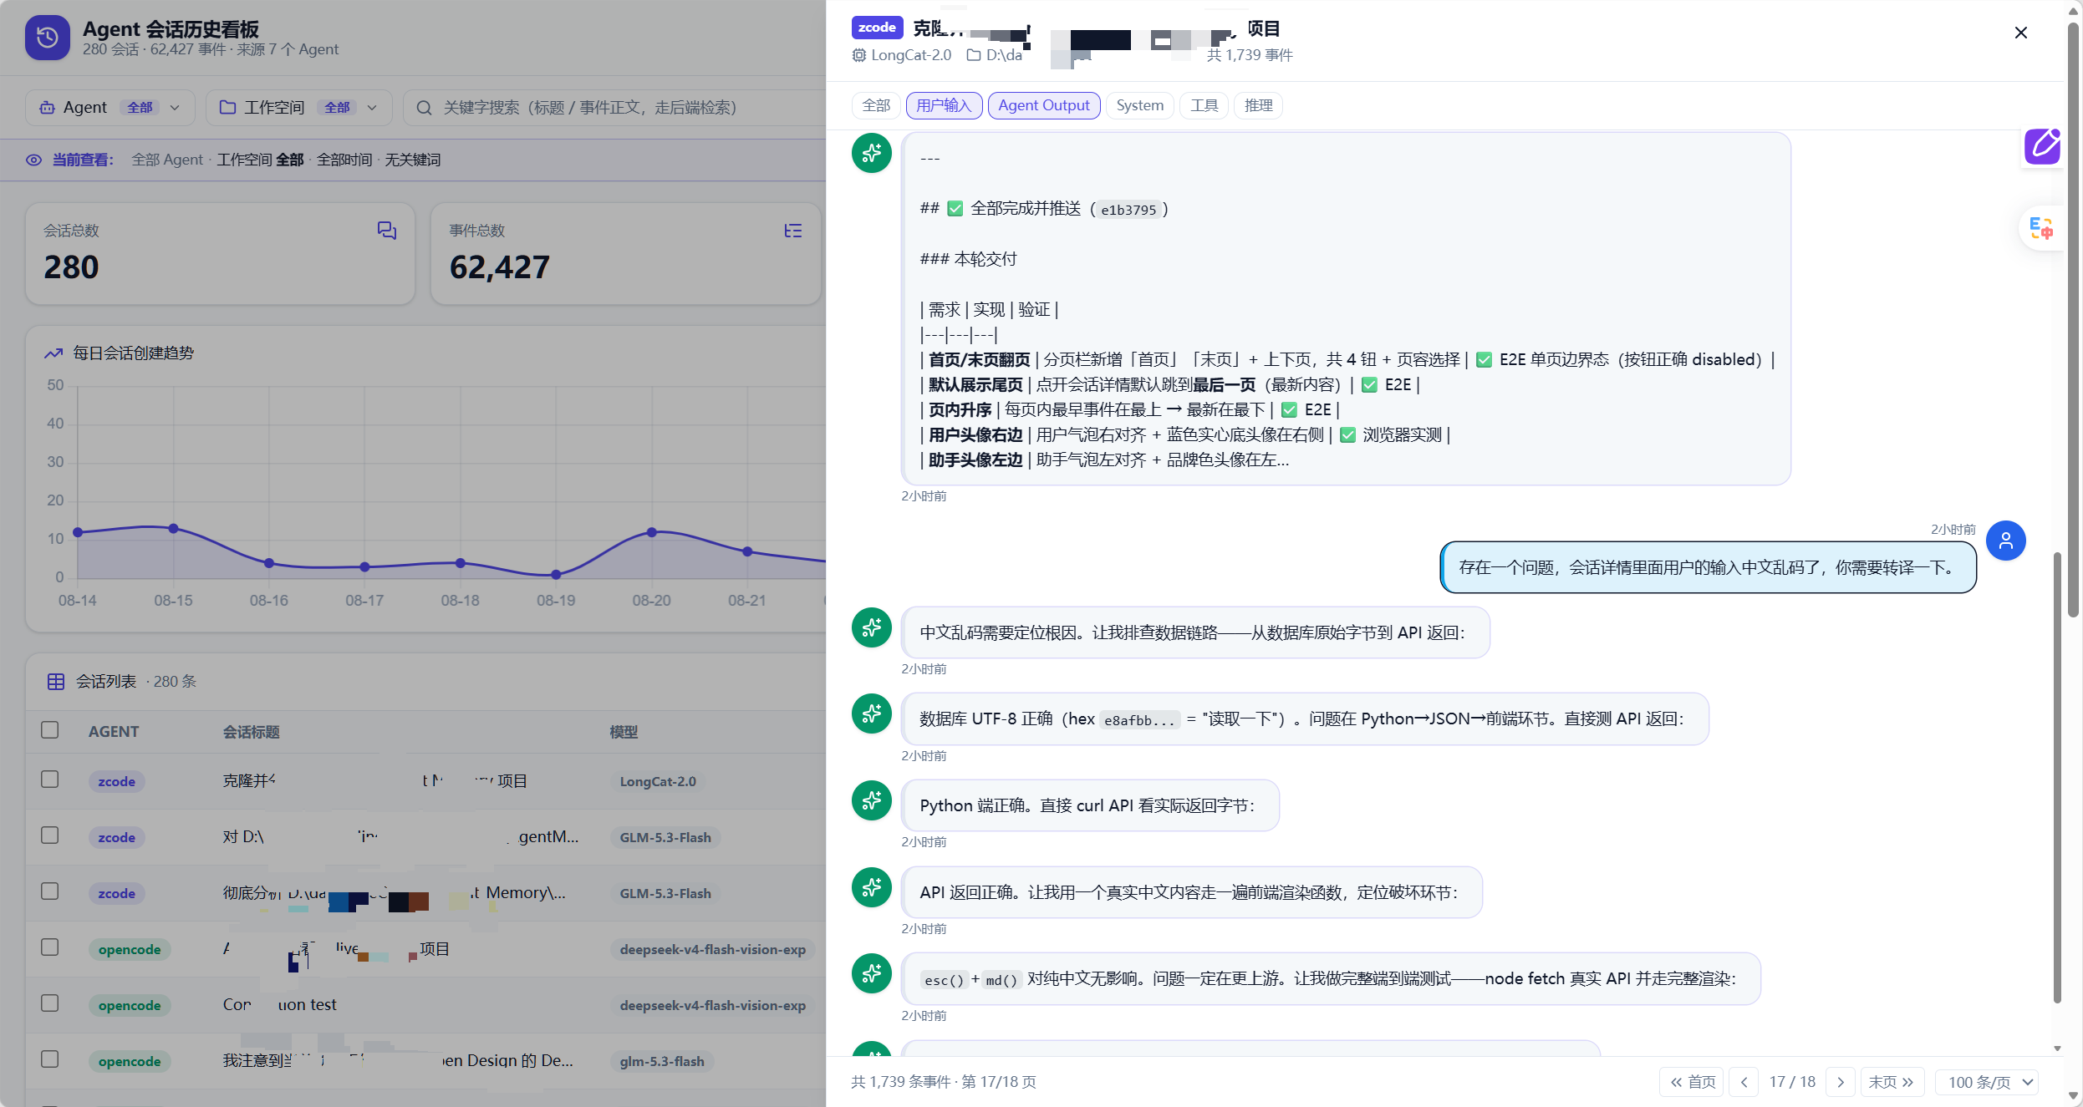Click assistant avatar beside Python 端正确 message

point(872,800)
